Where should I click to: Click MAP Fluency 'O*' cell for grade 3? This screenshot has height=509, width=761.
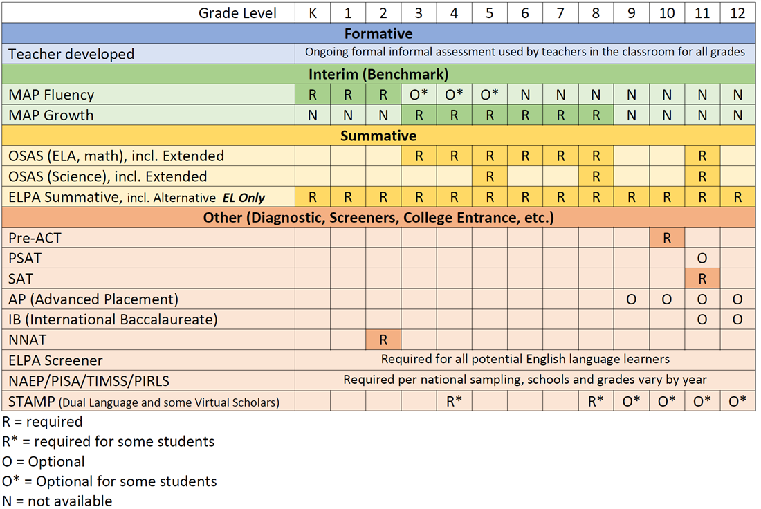pos(419,95)
